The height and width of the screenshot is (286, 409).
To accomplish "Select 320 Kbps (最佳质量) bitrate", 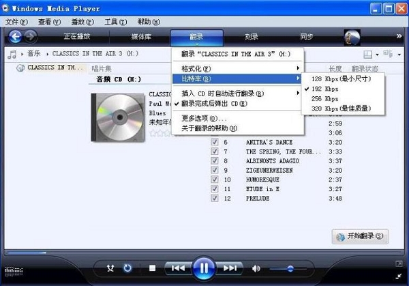I will pyautogui.click(x=344, y=108).
